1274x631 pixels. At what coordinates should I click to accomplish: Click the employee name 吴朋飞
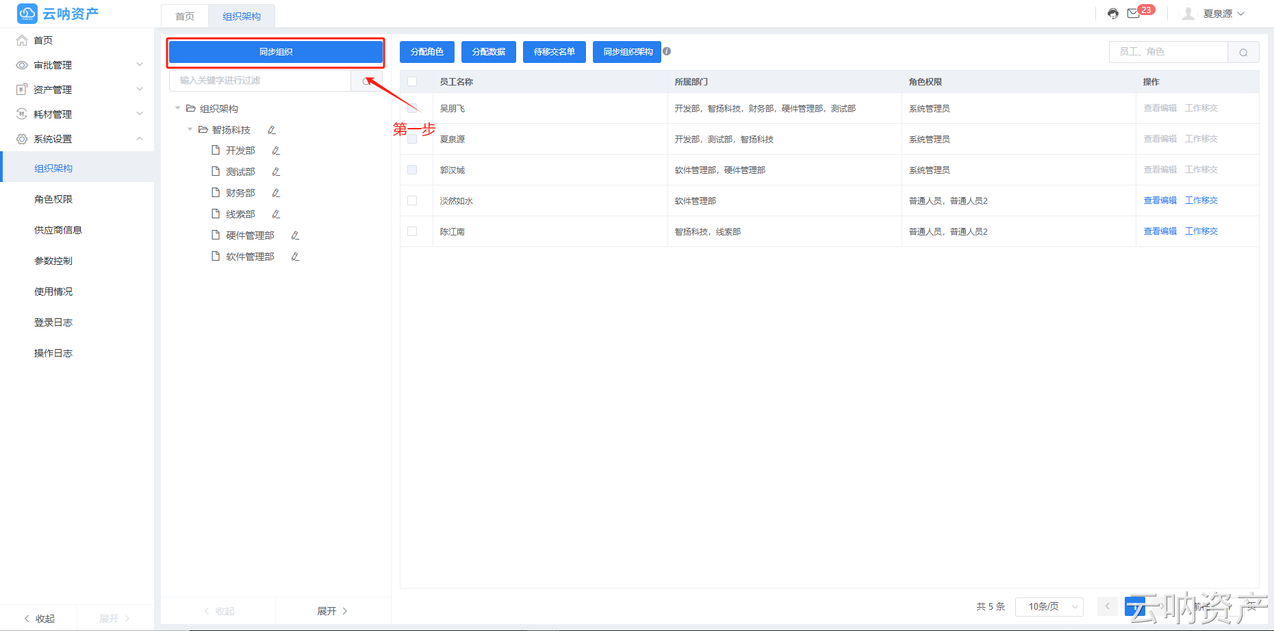(x=453, y=109)
